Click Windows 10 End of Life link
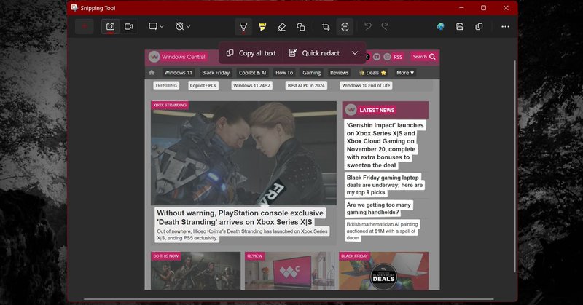Screen dimensions: 583x305 [366, 85]
